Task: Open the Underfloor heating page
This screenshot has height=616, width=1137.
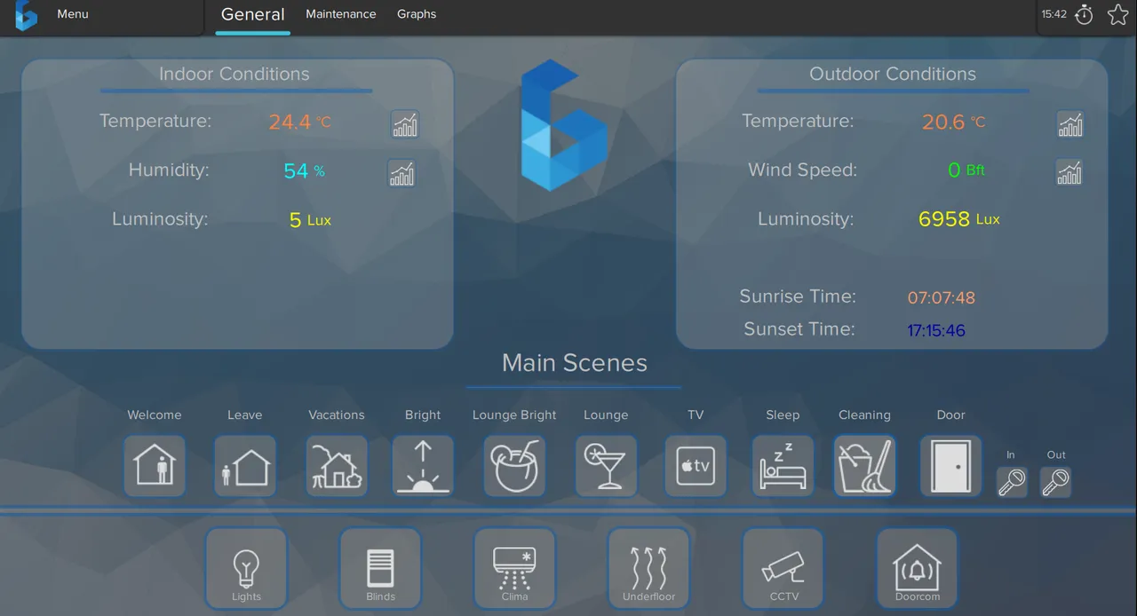Action: click(x=648, y=568)
